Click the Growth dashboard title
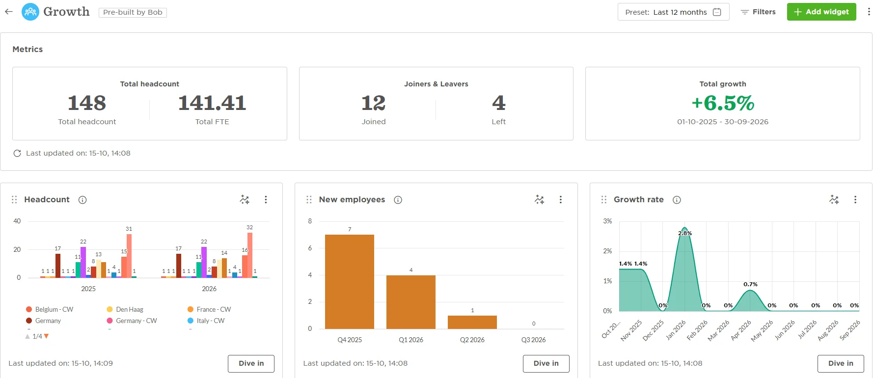Image resolution: width=874 pixels, height=378 pixels. 66,12
